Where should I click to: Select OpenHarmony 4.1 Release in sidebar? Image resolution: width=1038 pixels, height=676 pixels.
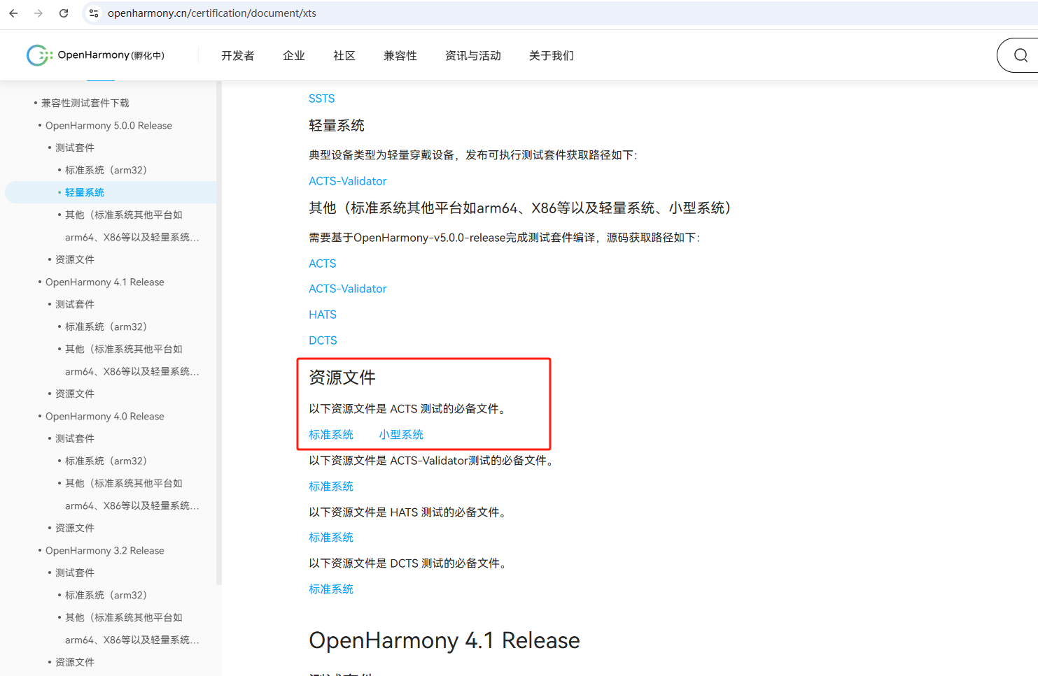[105, 282]
